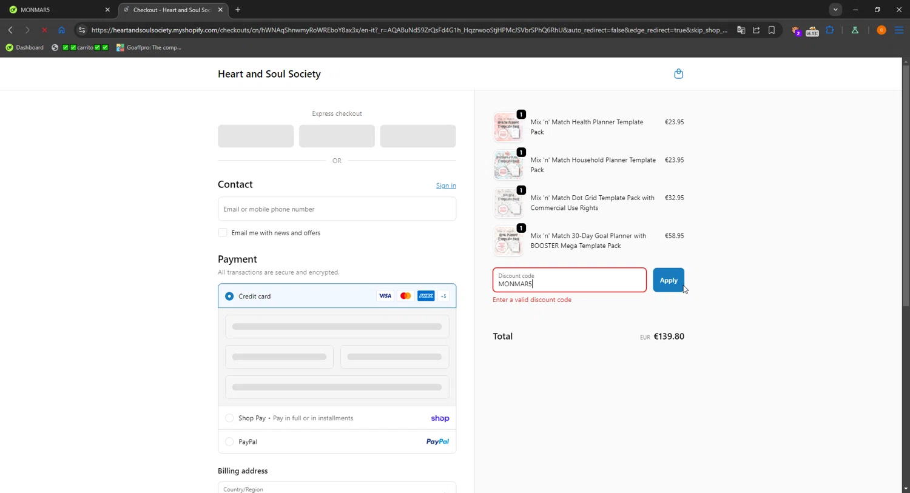Click the Health Planner Template Pack thumbnail

508,127
